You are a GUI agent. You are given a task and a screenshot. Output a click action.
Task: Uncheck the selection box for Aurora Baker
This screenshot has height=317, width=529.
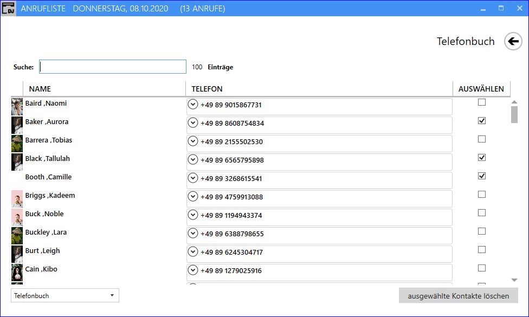(482, 120)
